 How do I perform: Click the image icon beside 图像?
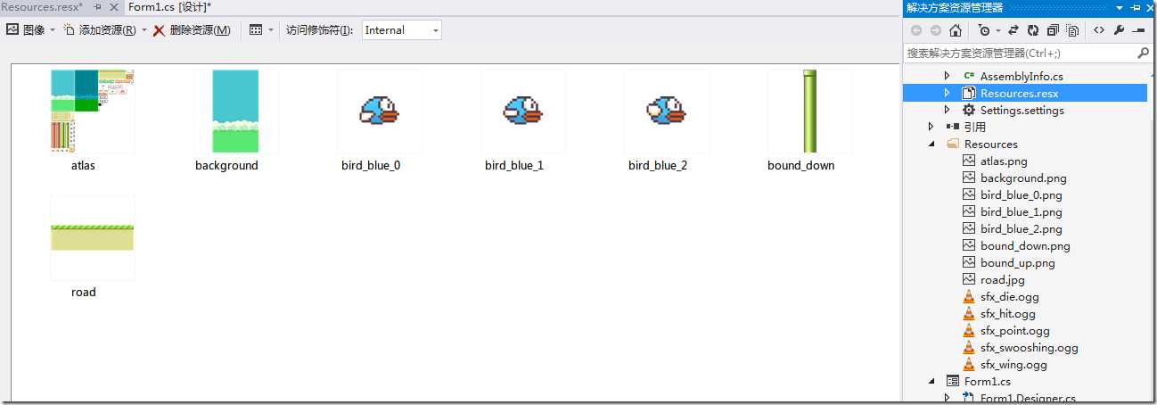[12, 29]
